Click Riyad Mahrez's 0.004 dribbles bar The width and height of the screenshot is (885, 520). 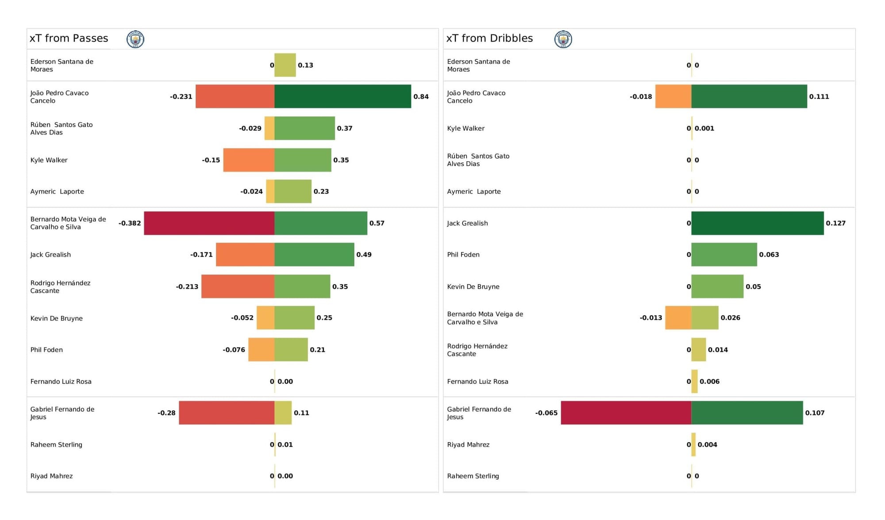click(693, 444)
